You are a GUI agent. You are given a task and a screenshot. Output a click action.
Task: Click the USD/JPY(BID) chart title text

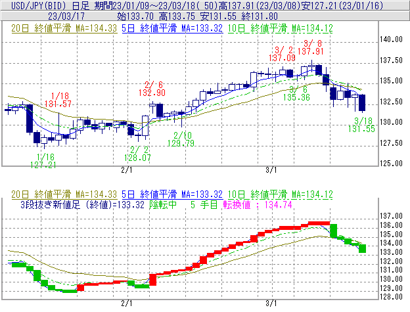(x=39, y=5)
